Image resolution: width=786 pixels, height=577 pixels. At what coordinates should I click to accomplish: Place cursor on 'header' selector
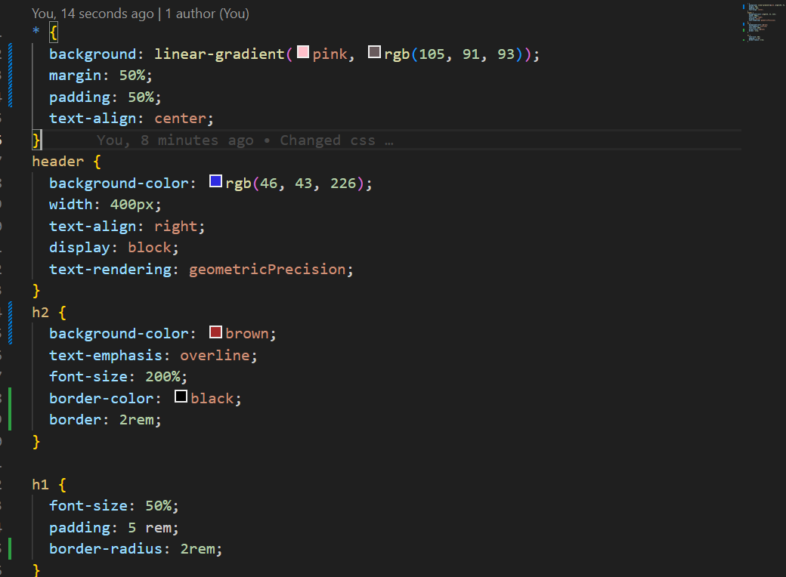(x=57, y=162)
